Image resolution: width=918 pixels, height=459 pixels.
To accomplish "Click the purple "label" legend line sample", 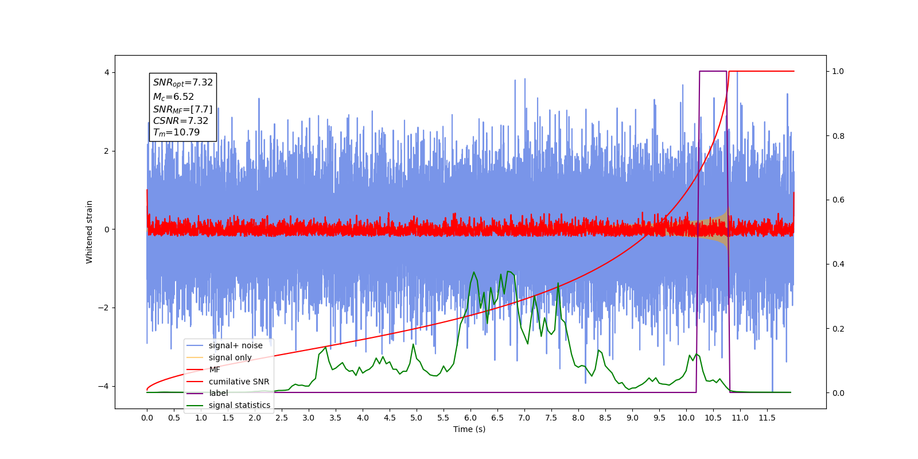I will coord(195,394).
